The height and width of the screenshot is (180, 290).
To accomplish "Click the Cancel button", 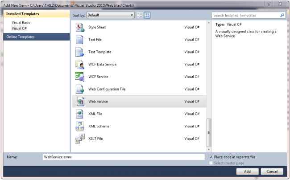I will (x=272, y=172).
